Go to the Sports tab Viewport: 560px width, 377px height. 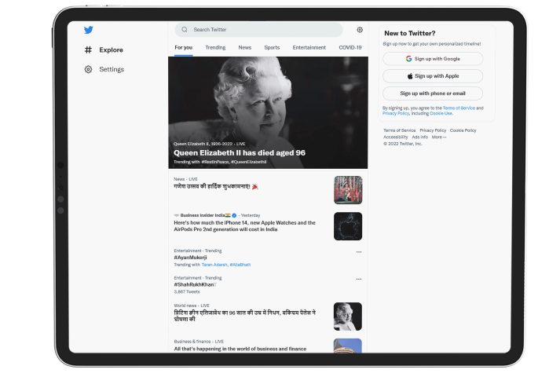(x=272, y=47)
